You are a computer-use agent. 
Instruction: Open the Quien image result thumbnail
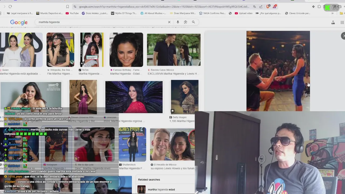point(21,50)
